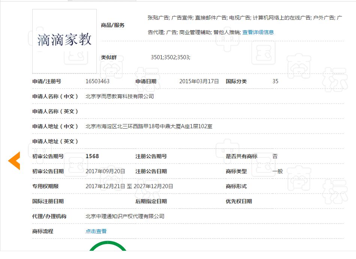356x259 pixels.
Task: Click the 代理/办理机构 label
Action: point(49,216)
